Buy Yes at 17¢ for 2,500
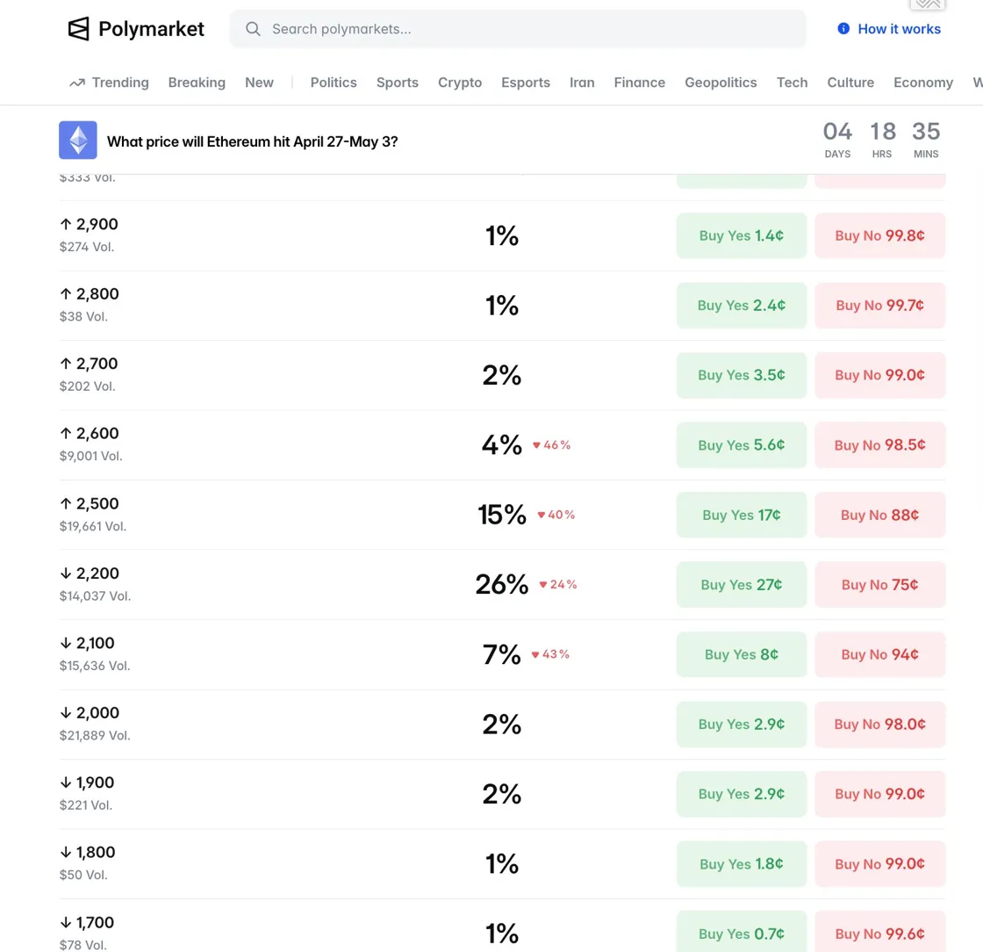This screenshot has width=983, height=952. click(x=741, y=515)
